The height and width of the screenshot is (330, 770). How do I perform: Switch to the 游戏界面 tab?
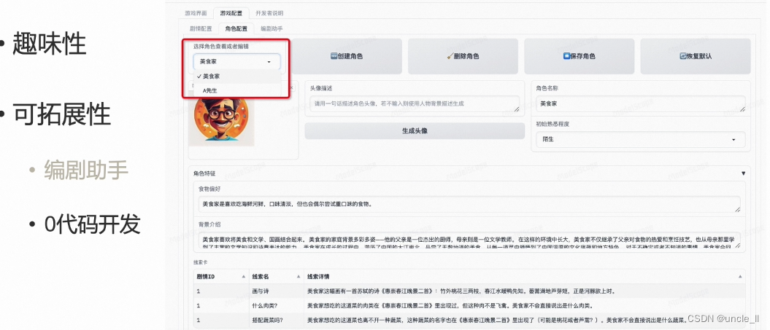coord(196,13)
